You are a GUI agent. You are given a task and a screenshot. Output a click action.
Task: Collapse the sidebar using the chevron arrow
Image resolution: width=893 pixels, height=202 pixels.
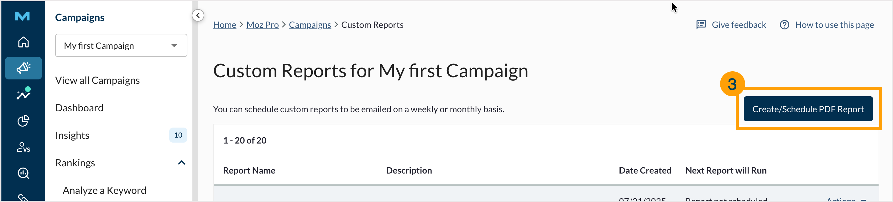[x=198, y=15]
